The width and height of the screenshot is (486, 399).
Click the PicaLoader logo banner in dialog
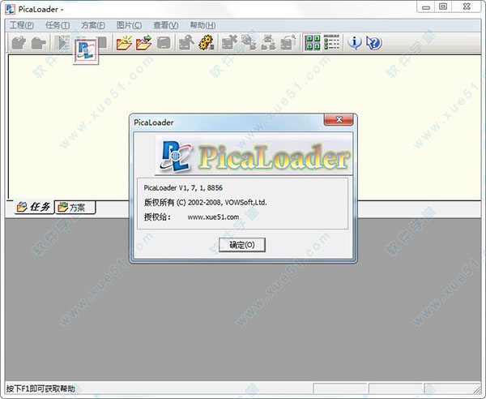[x=254, y=157]
